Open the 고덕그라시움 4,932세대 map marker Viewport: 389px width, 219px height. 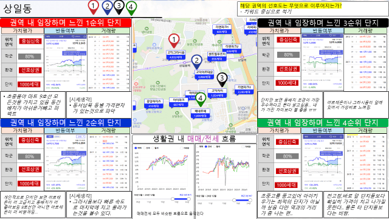pos(176,55)
